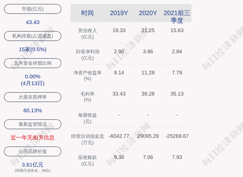Select net profit value 3.86

pos(148,52)
